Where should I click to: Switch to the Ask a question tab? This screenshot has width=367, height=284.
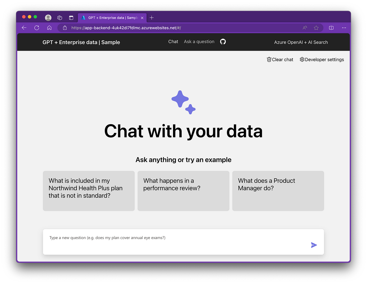click(199, 42)
